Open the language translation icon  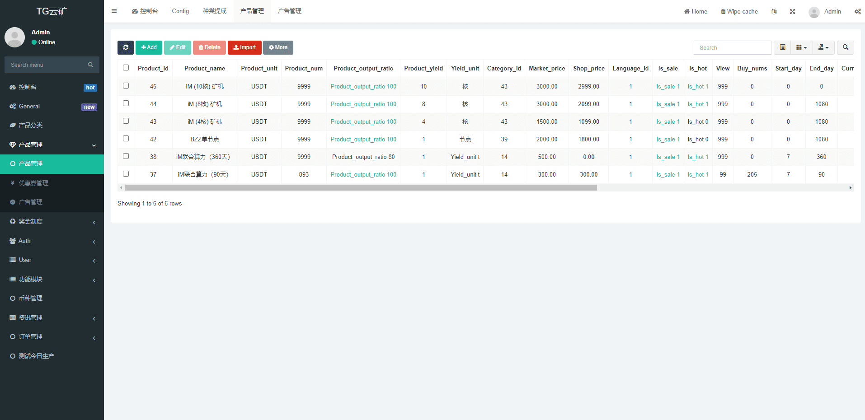click(774, 12)
